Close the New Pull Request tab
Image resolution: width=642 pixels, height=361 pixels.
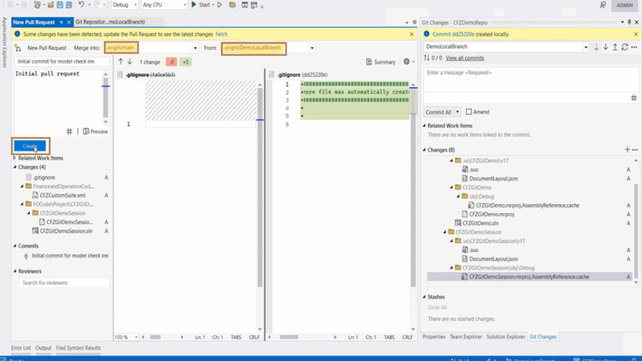(x=69, y=22)
